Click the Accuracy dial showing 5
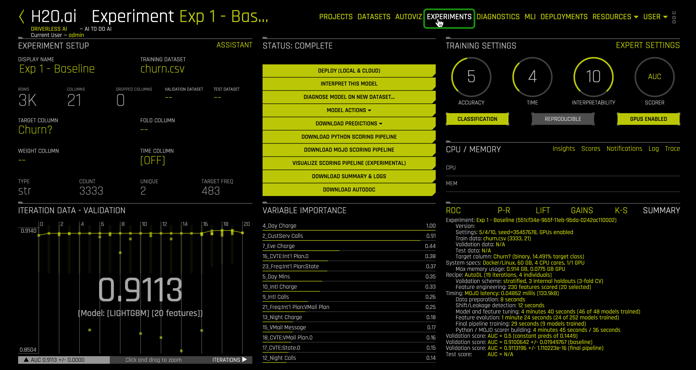The height and width of the screenshot is (370, 696). tap(471, 77)
